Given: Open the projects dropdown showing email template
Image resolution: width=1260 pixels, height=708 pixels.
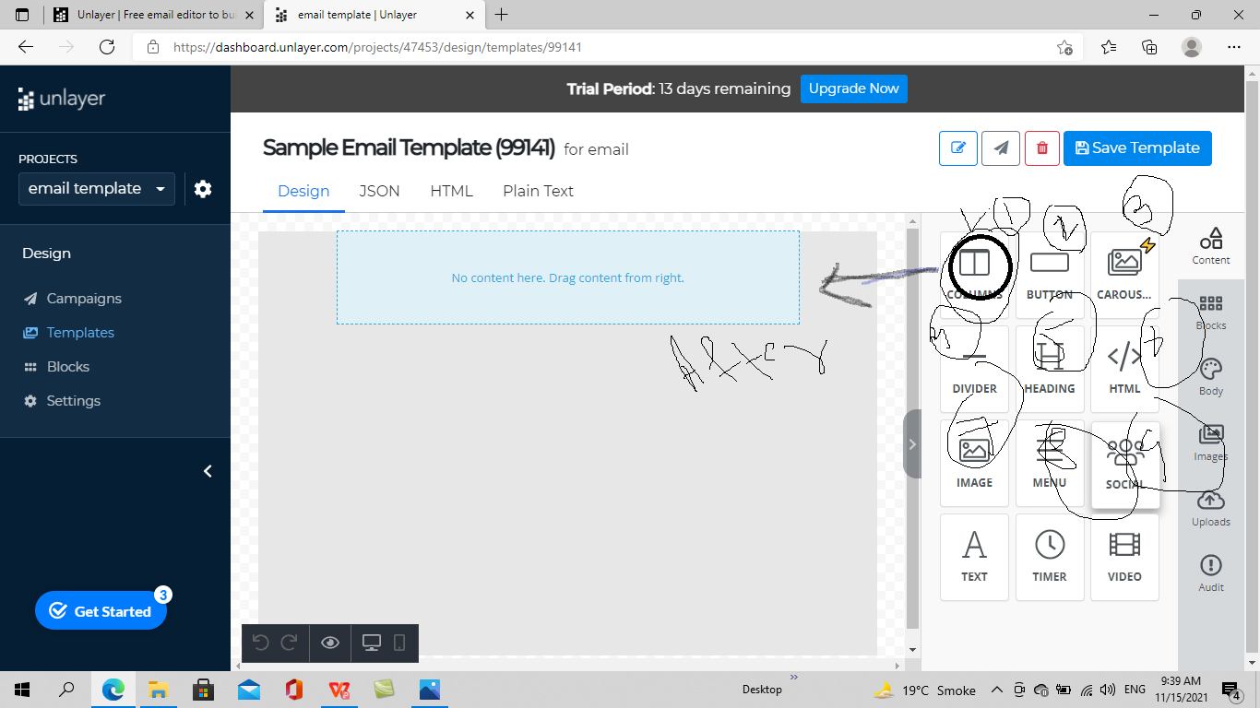Looking at the screenshot, I should coord(96,188).
